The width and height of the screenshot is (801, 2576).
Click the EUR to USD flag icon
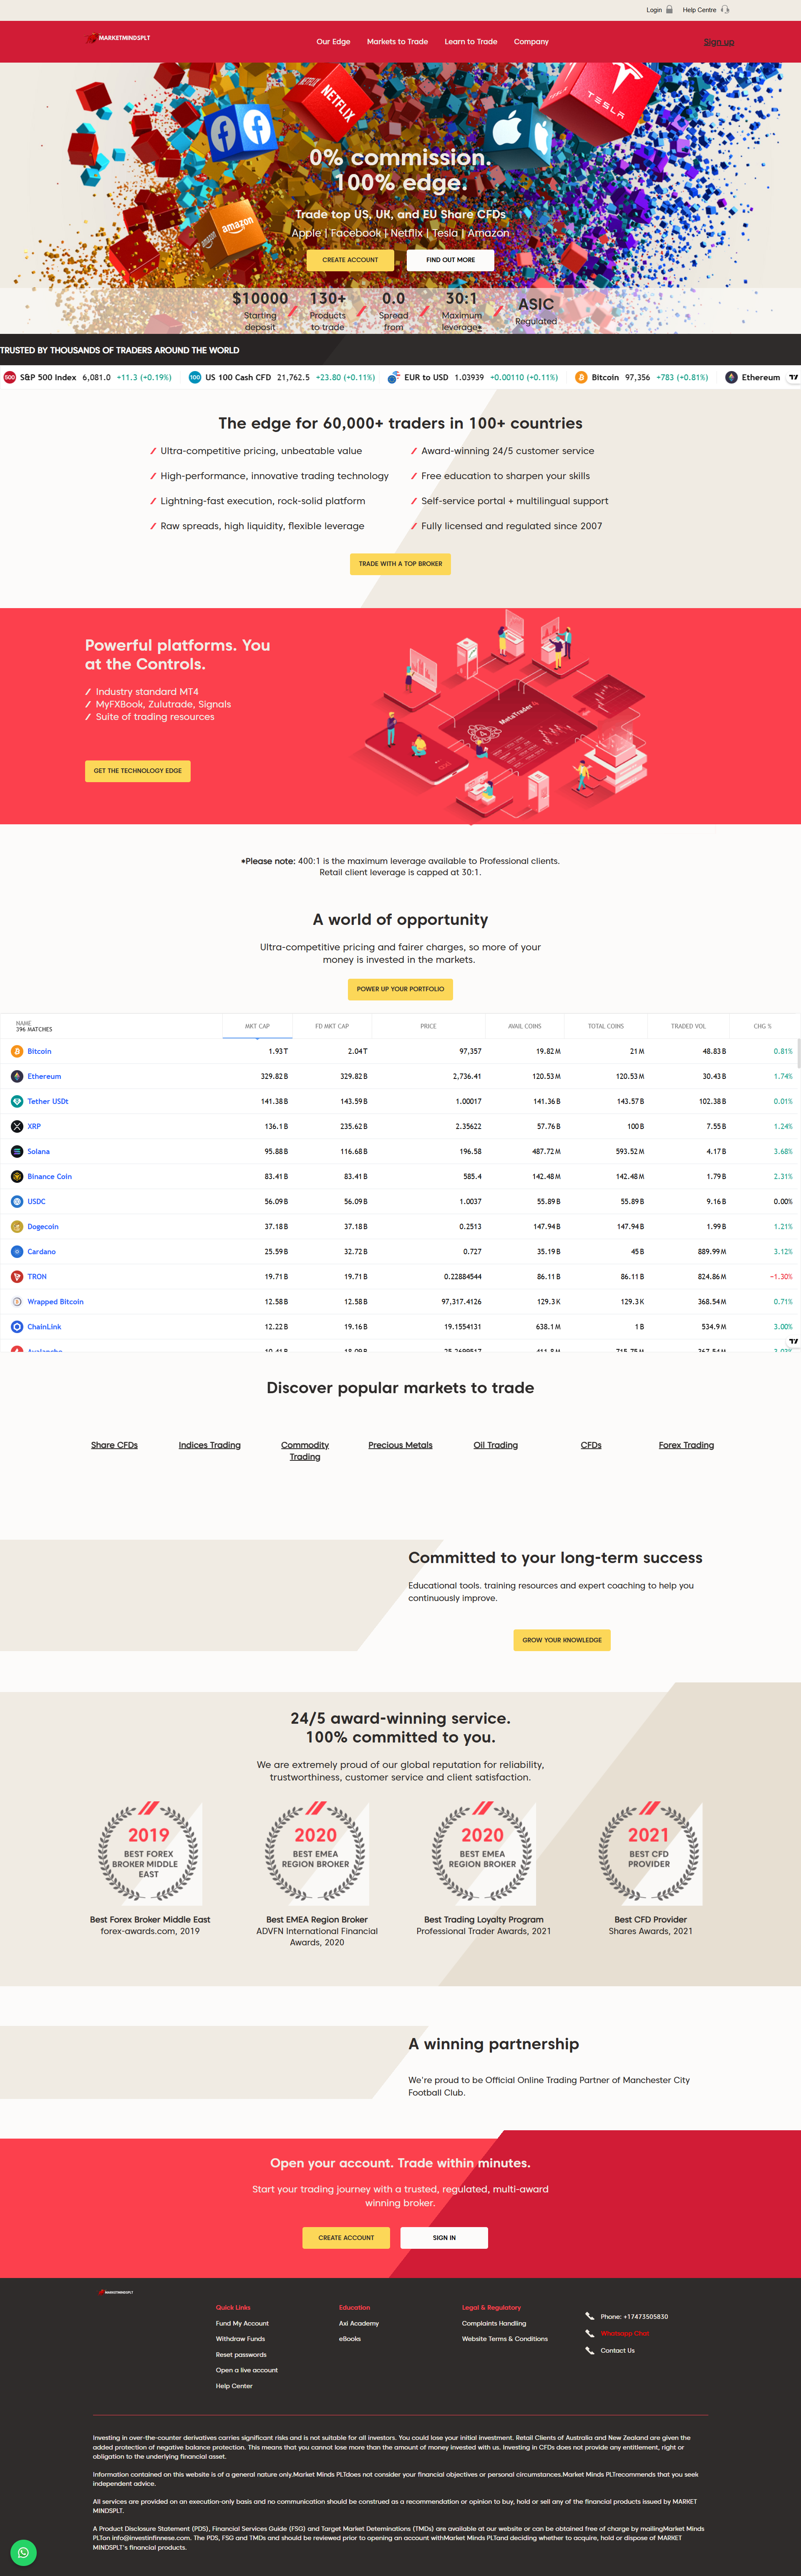click(394, 377)
